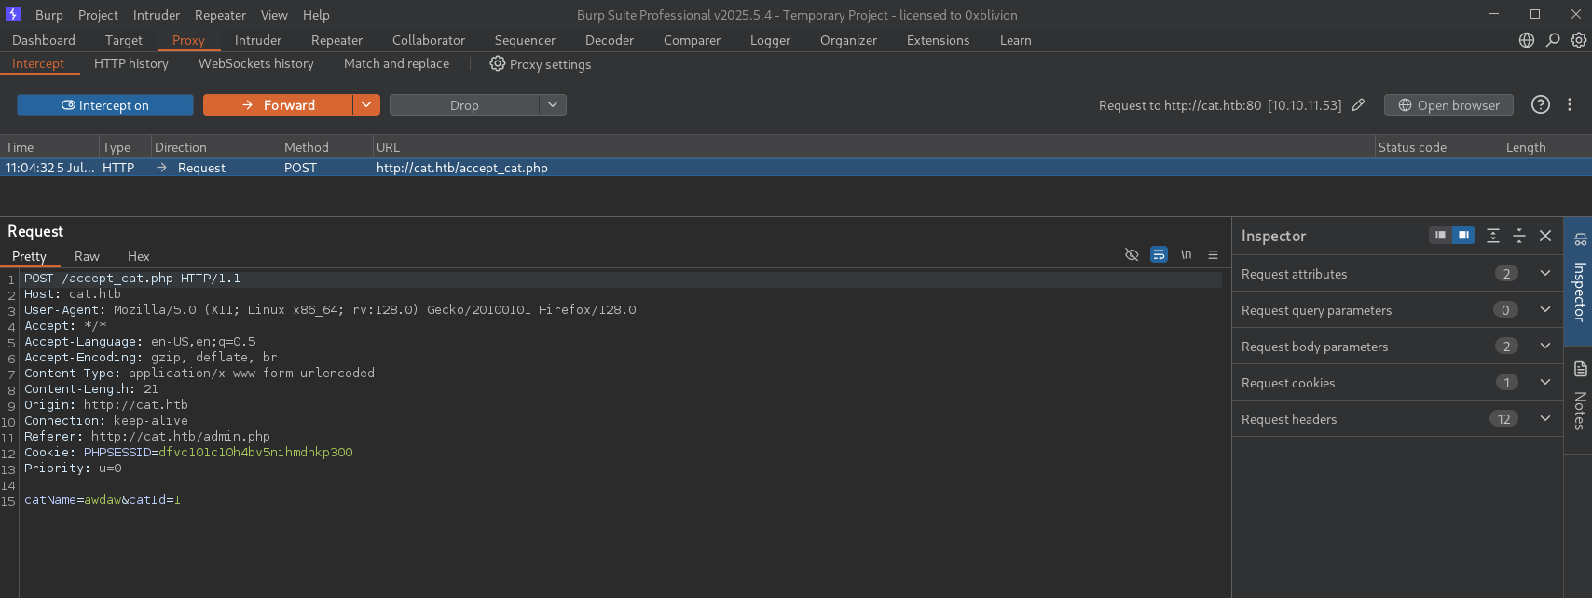Click the Referer header line in request
This screenshot has width=1592, height=598.
(147, 437)
